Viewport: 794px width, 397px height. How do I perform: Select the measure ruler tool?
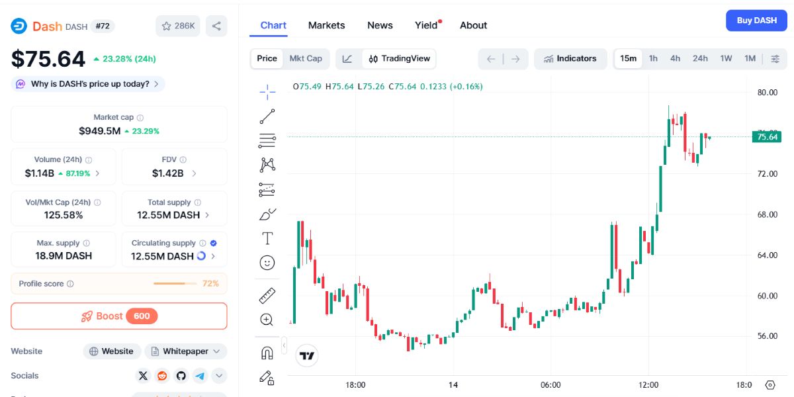point(267,294)
